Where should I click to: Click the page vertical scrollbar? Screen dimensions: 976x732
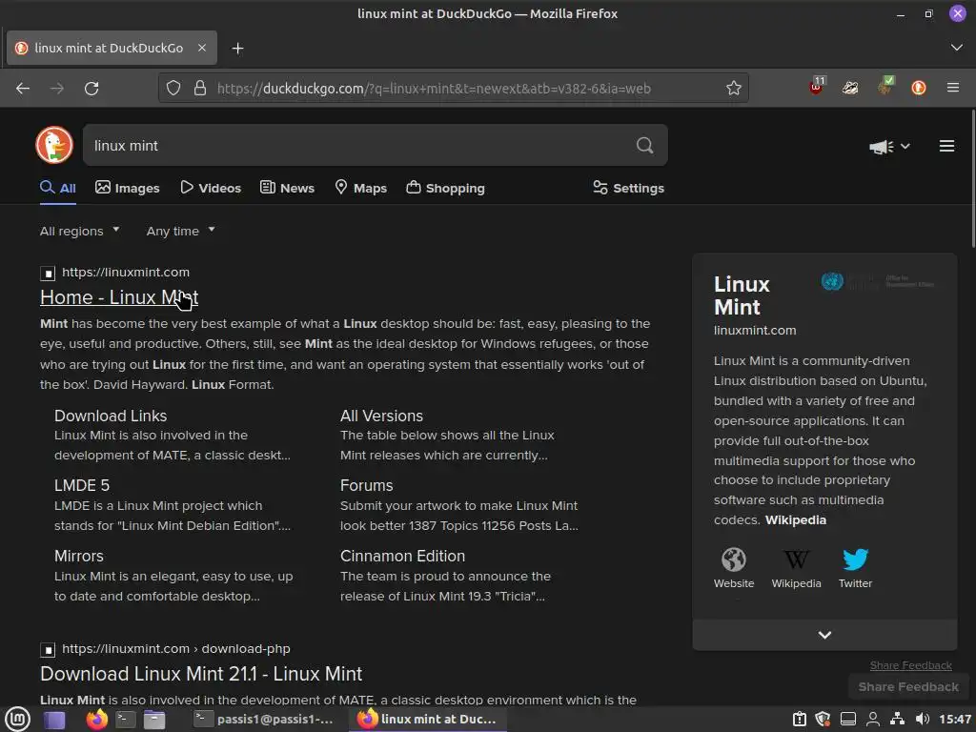tap(973, 179)
